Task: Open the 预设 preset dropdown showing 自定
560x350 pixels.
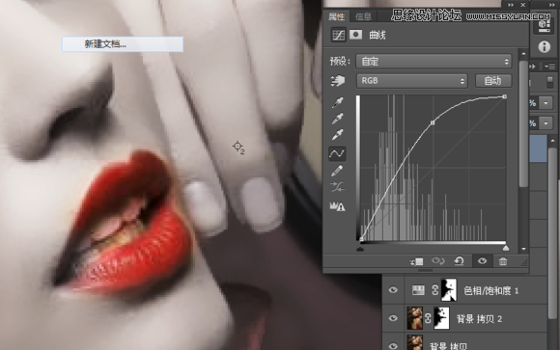Action: click(x=434, y=62)
